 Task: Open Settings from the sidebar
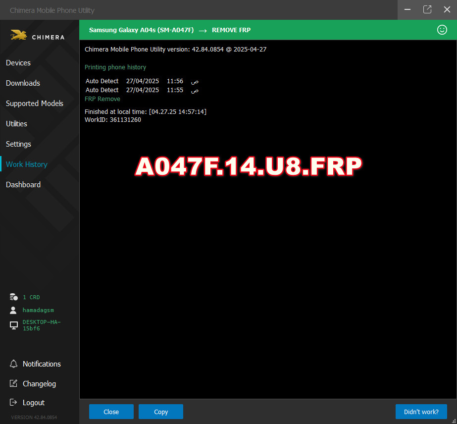pos(18,144)
